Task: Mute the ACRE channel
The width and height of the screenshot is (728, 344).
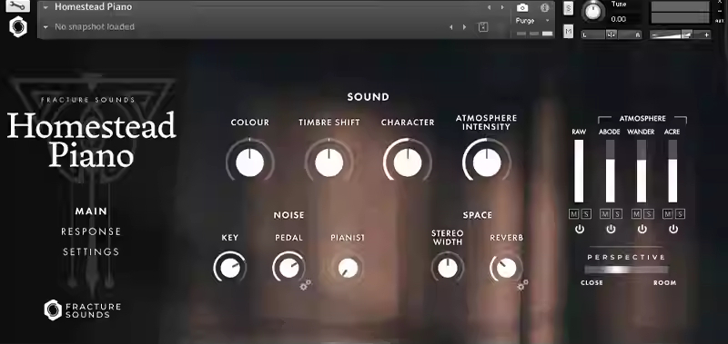Action: point(668,214)
